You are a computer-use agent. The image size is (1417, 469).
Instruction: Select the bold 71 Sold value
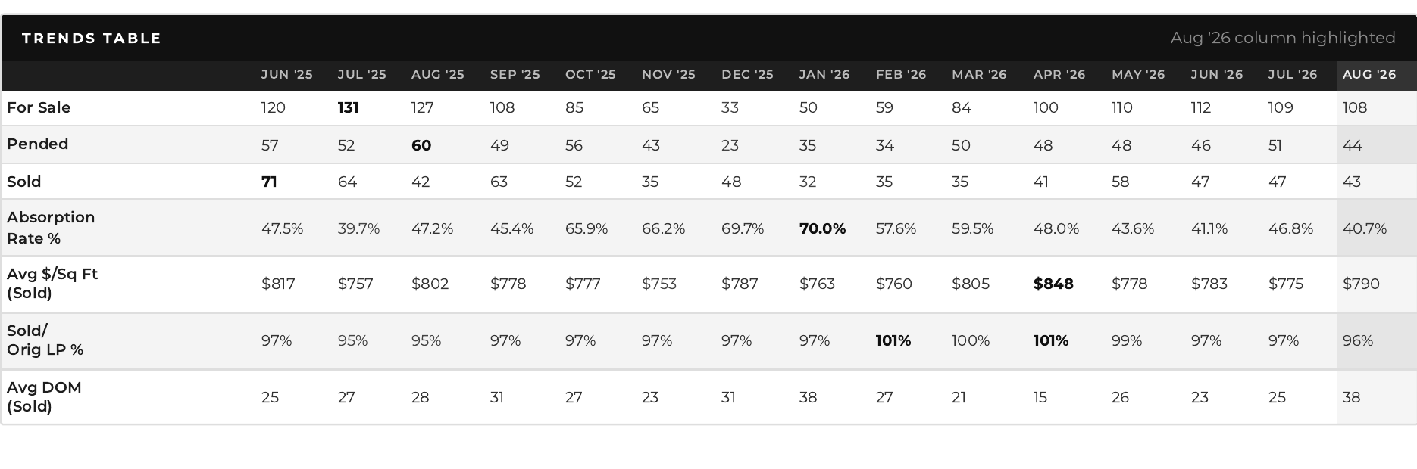click(x=269, y=182)
